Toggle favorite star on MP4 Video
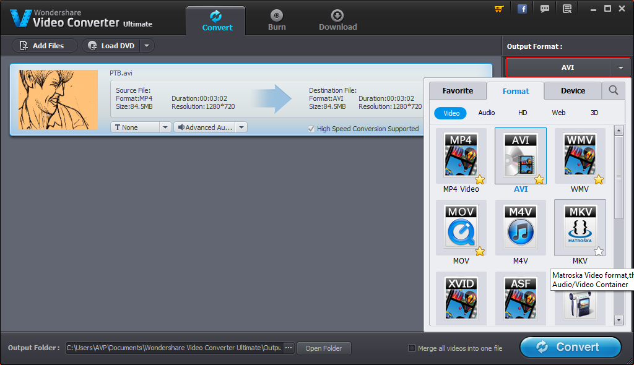Image resolution: width=634 pixels, height=365 pixels. [480, 179]
